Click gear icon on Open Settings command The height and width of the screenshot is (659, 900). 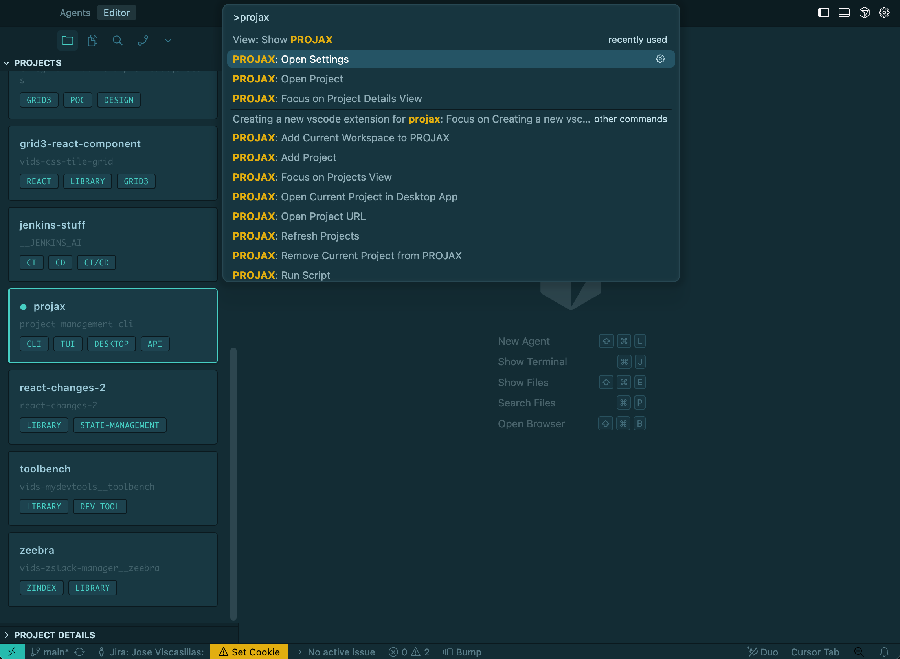(x=660, y=59)
